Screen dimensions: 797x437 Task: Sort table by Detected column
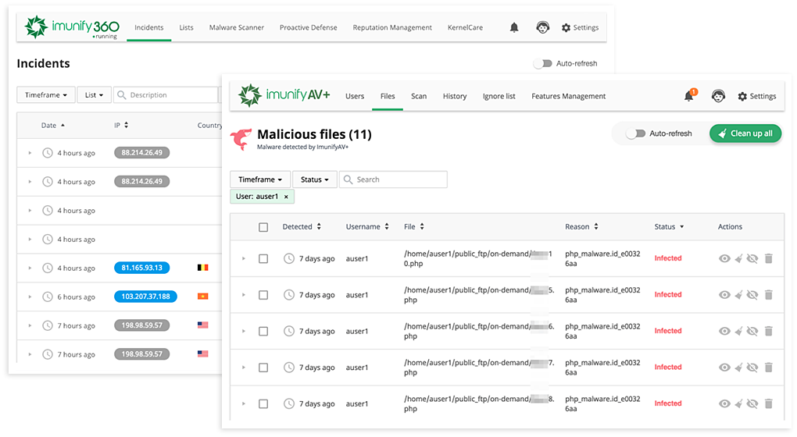click(302, 227)
